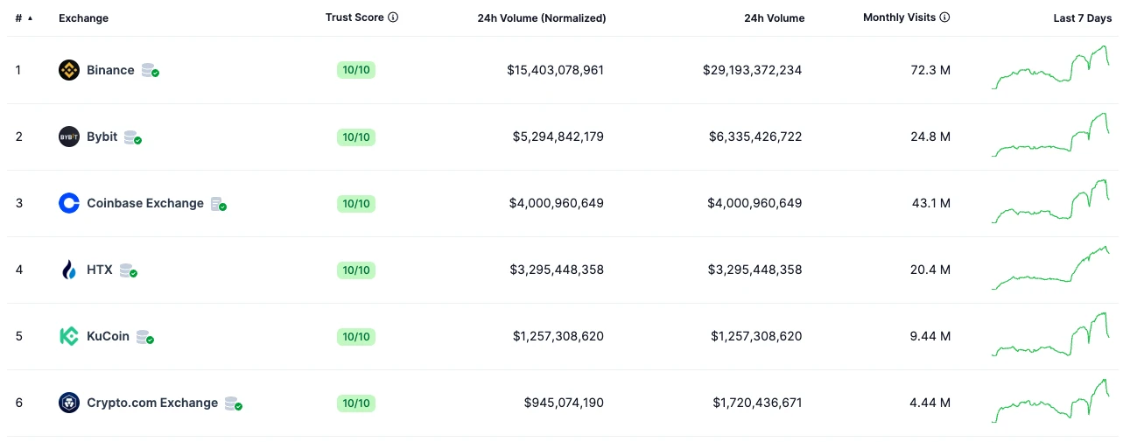The image size is (1144, 442).
Task: Click the Last 7 Days column header
Action: pyautogui.click(x=1082, y=18)
